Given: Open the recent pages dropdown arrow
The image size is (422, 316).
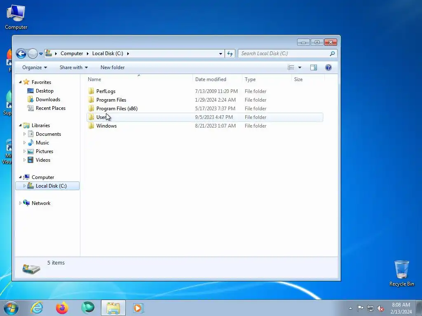Looking at the screenshot, I should tap(41, 54).
